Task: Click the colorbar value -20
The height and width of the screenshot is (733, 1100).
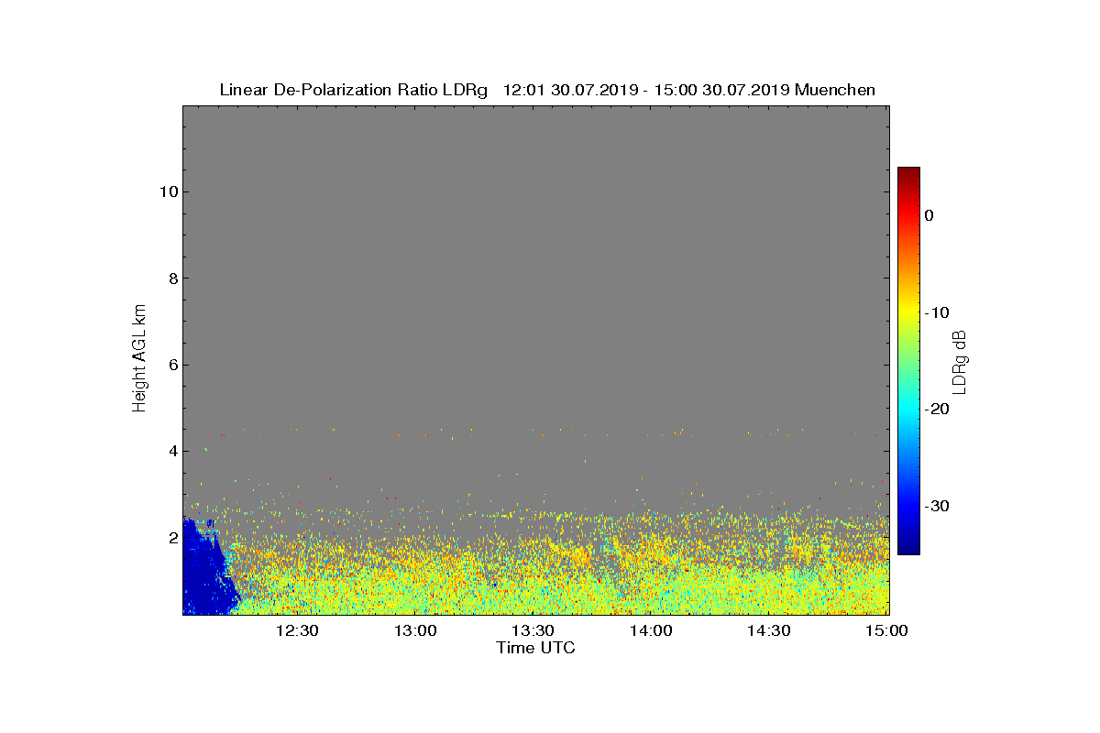Action: coord(936,410)
